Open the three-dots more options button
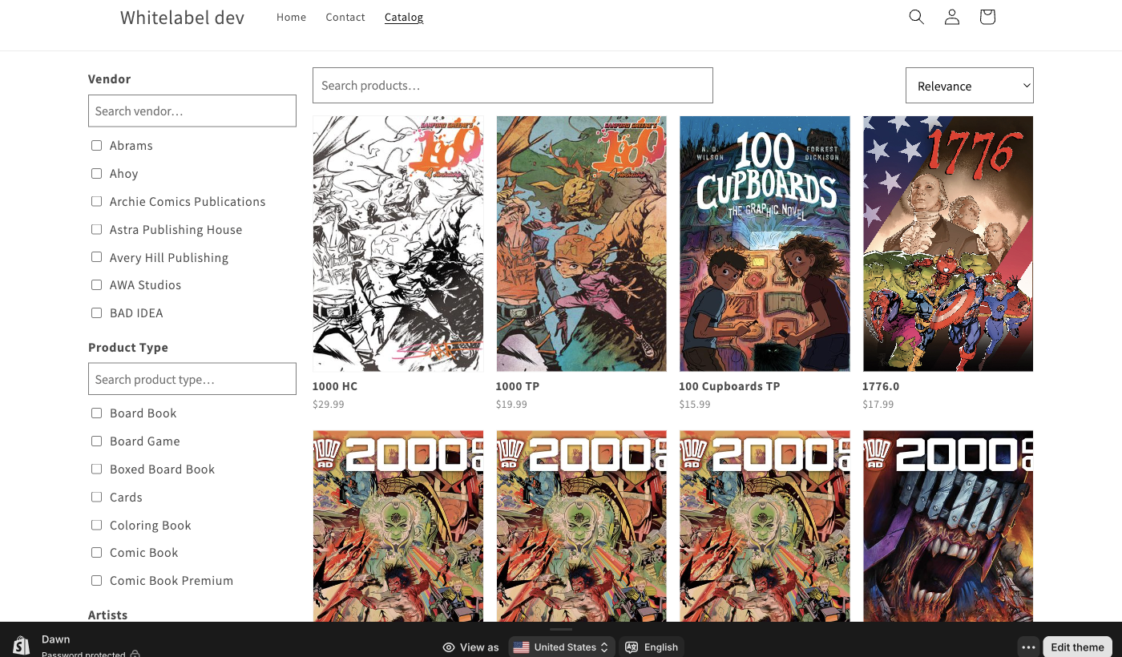The image size is (1122, 657). click(1029, 647)
